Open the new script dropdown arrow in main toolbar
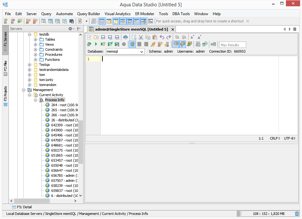This screenshot has height=219, width=302. coord(86,21)
